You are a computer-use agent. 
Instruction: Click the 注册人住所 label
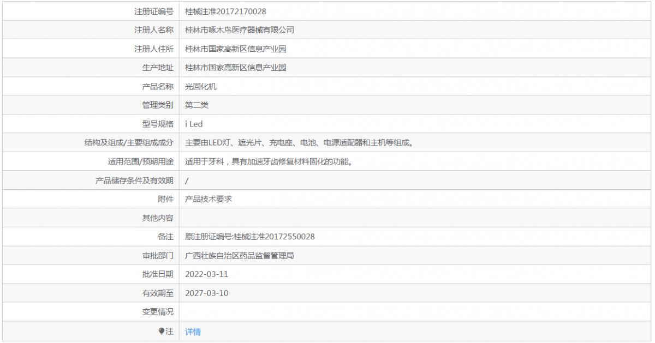[154, 49]
